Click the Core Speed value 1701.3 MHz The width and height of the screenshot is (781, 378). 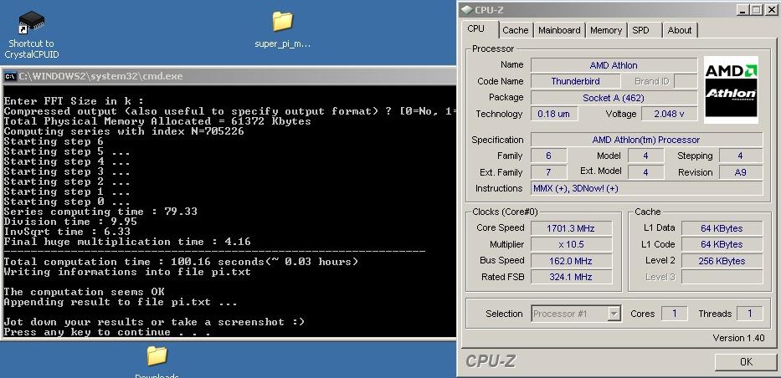tap(571, 228)
